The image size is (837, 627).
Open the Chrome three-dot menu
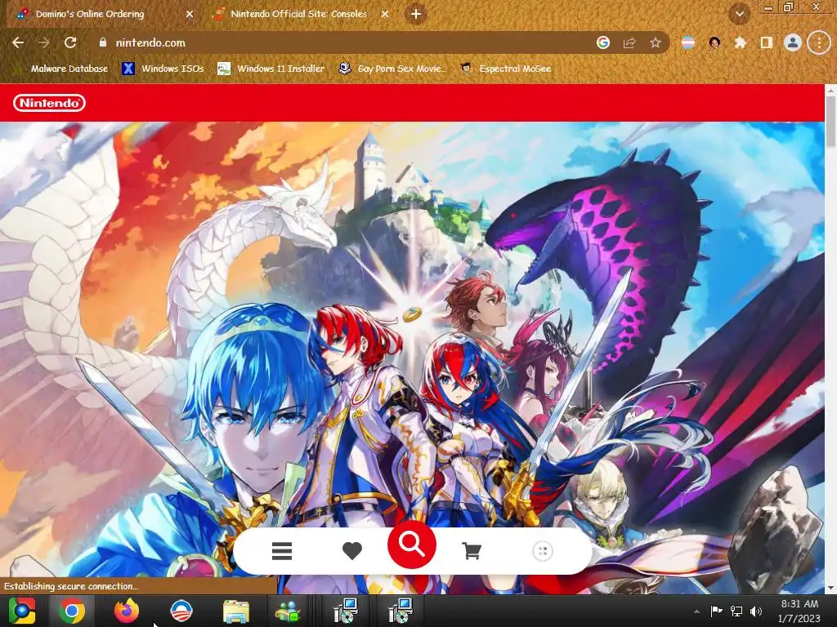pos(819,42)
